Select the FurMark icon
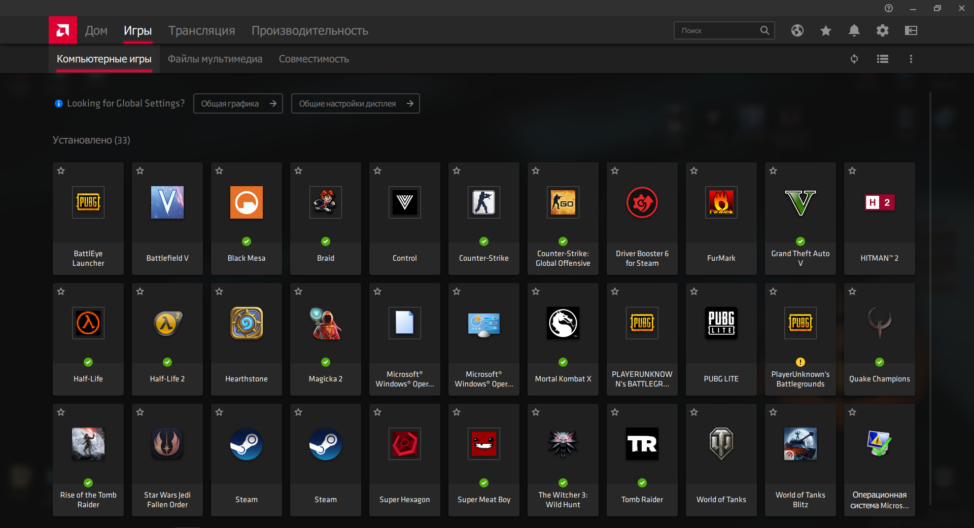The height and width of the screenshot is (528, 974). coord(721,202)
